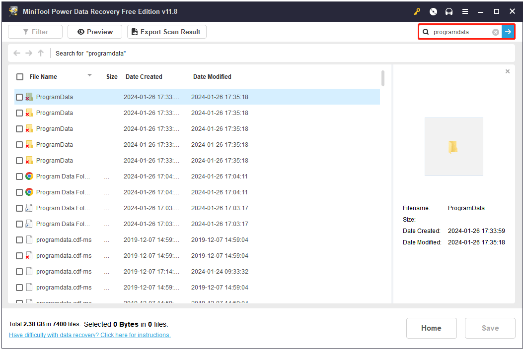This screenshot has height=350, width=524.
Task: Toggle the select-all checkbox in header
Action: (20, 77)
